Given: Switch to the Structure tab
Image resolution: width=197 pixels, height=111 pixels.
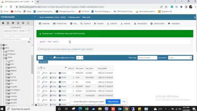Looking at the screenshot, I should [60, 23].
